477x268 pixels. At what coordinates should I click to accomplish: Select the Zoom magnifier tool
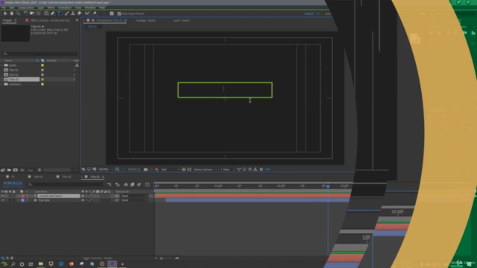pos(18,13)
